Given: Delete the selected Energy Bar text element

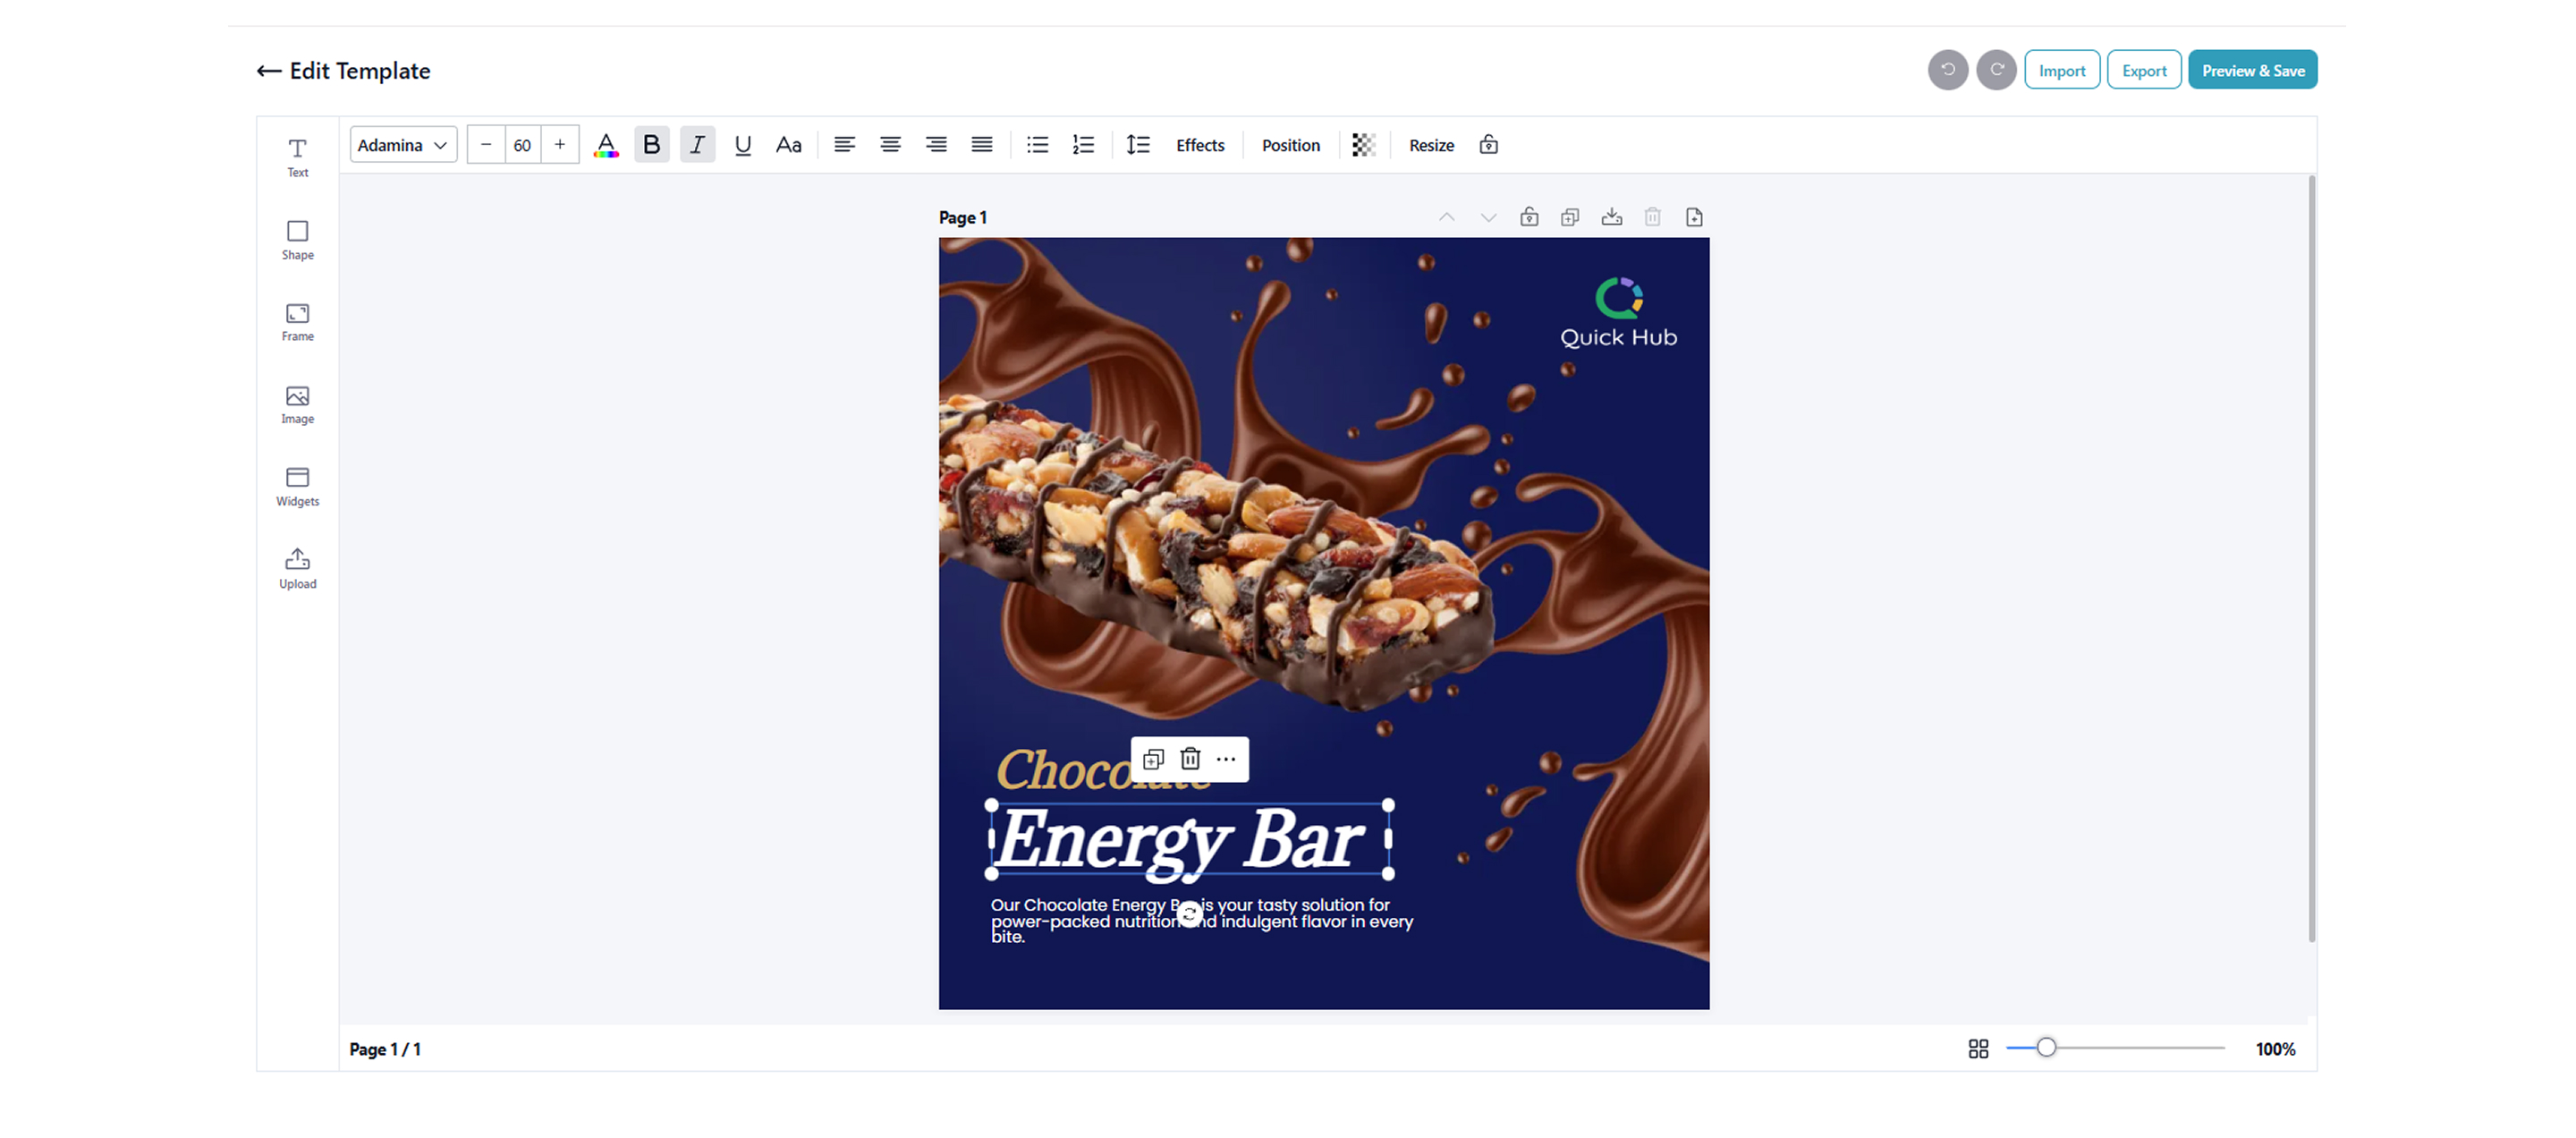Looking at the screenshot, I should tap(1190, 759).
